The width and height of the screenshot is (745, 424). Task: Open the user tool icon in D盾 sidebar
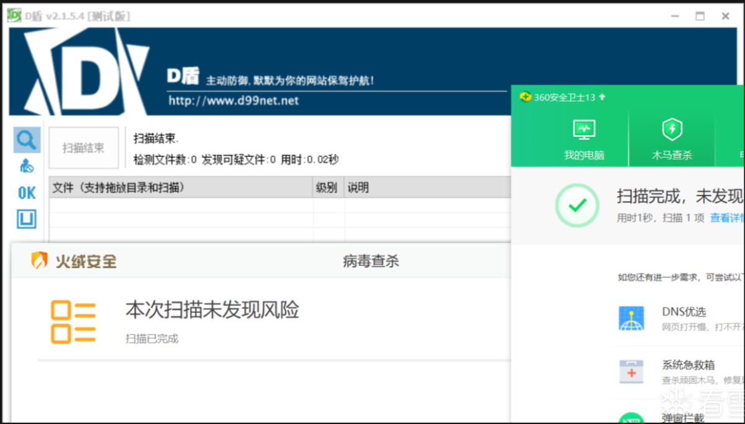coord(27,166)
